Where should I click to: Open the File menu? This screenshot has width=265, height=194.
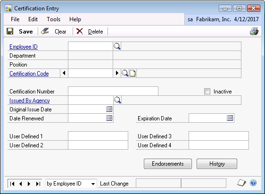pos(15,19)
